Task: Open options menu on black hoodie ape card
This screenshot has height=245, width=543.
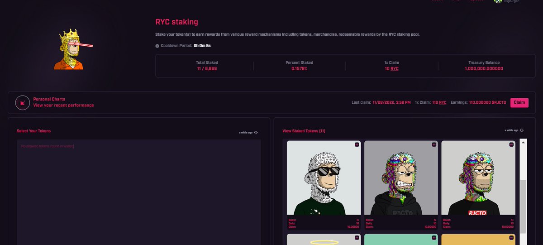Action: pyautogui.click(x=434, y=144)
